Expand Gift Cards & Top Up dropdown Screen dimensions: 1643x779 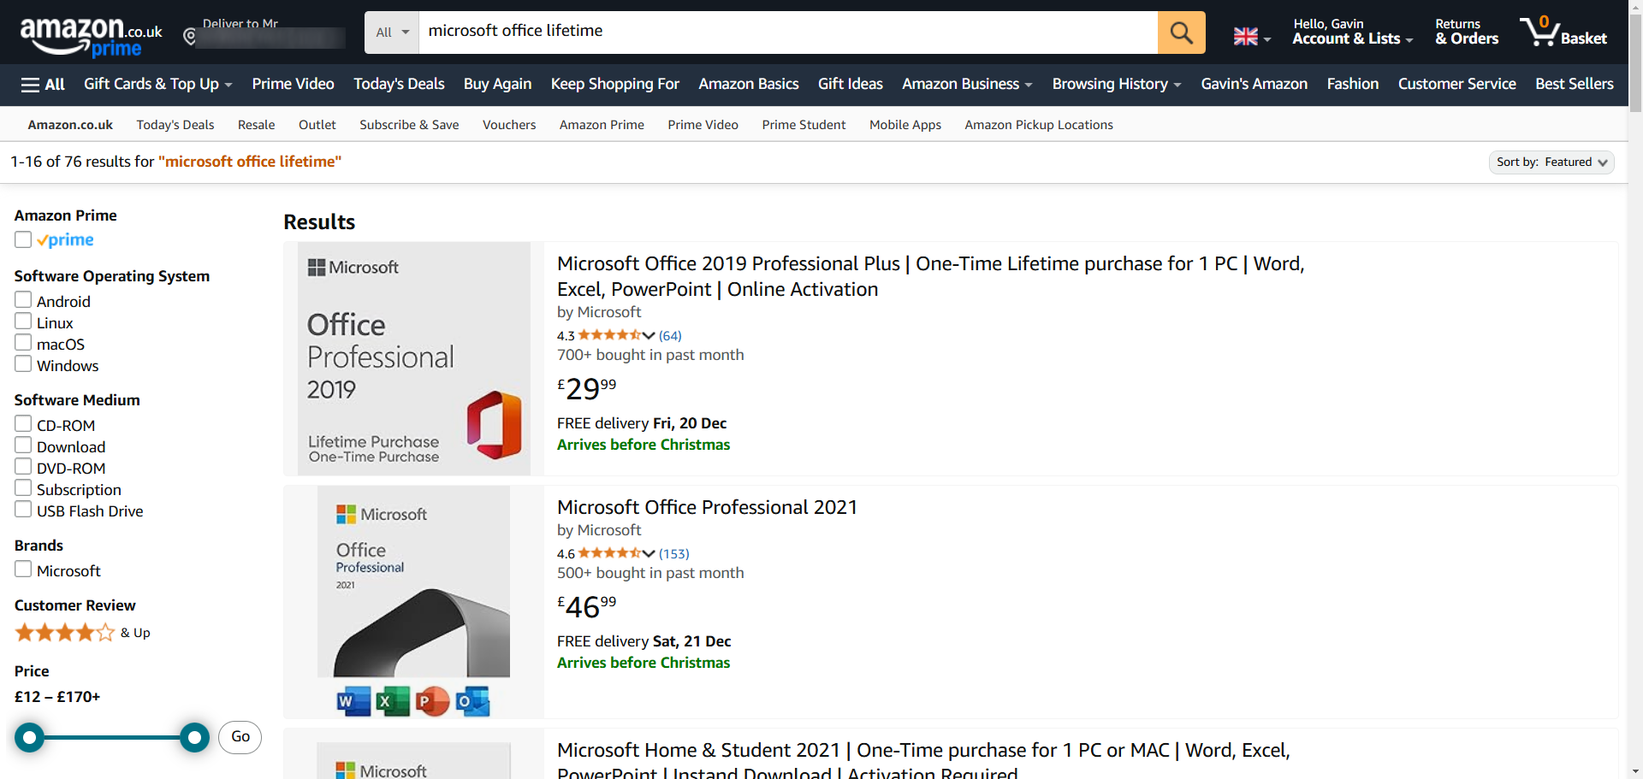pos(158,84)
